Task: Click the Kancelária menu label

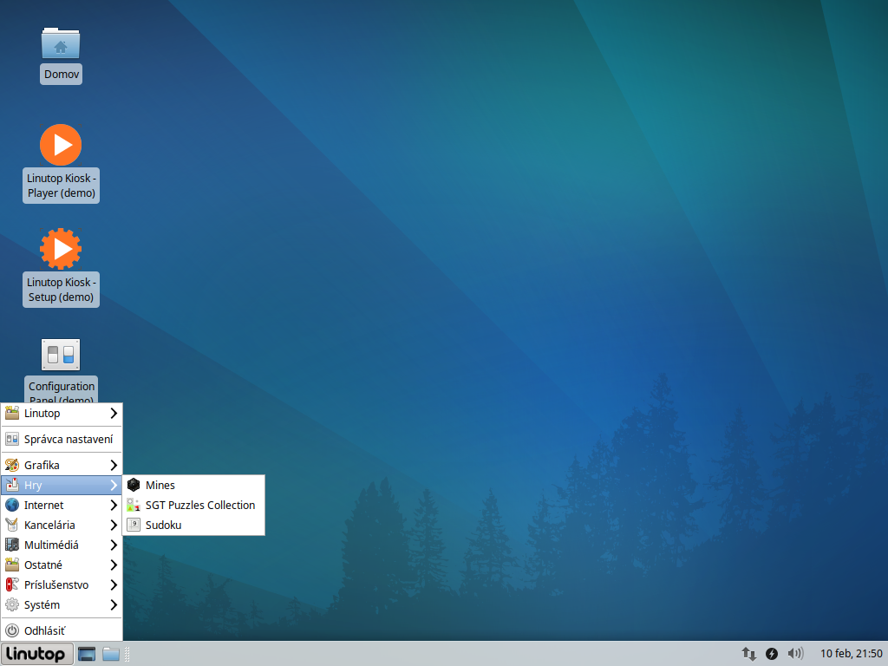Action: click(49, 525)
